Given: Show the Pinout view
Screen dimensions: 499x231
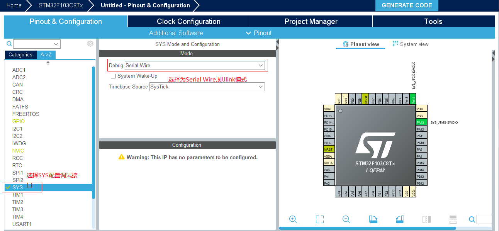Looking at the screenshot, I should 361,44.
